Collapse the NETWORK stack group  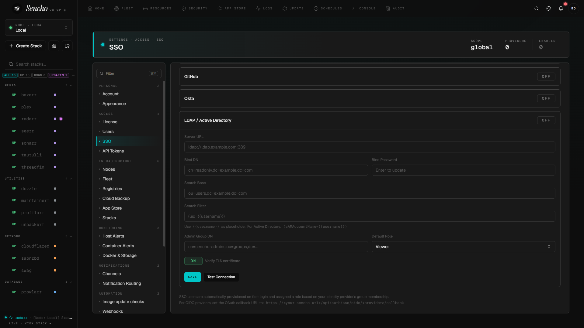pos(71,237)
